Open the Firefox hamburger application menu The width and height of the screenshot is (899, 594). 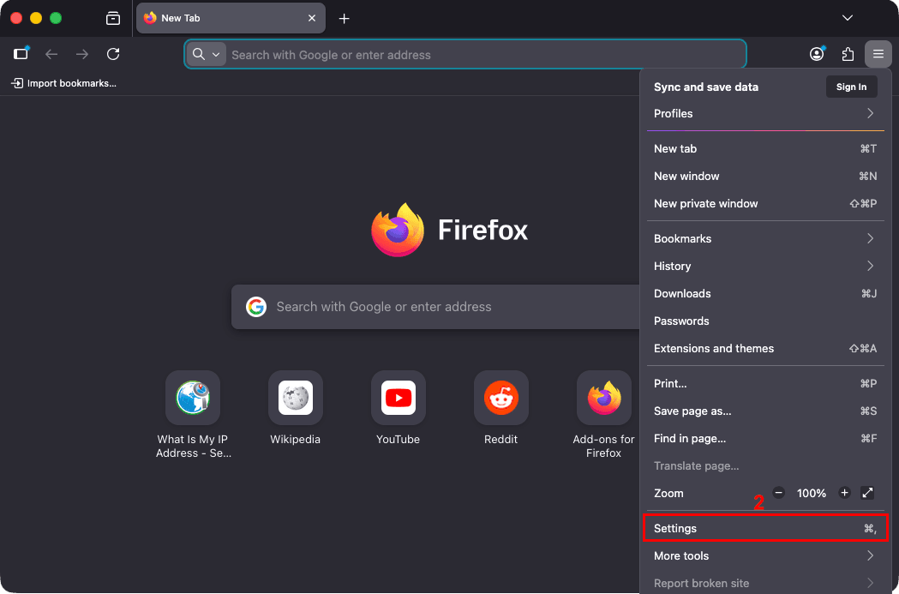pyautogui.click(x=878, y=55)
